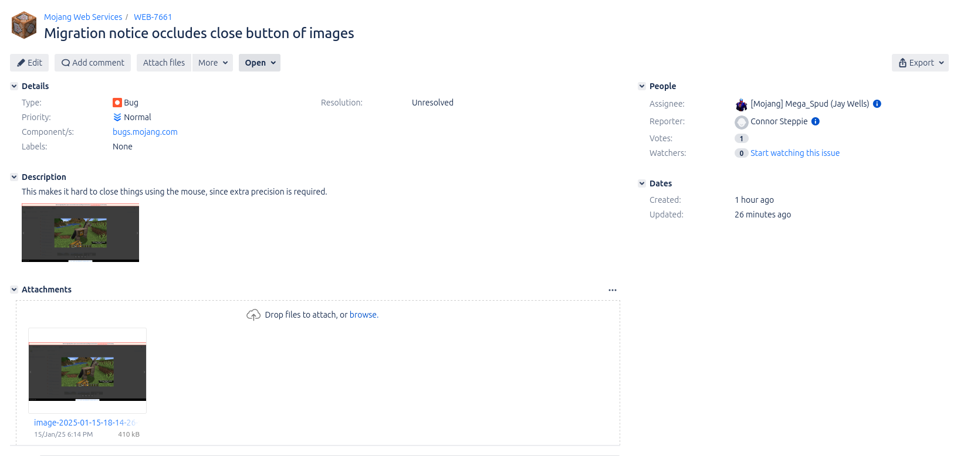Click the Edit pencil button

point(29,63)
